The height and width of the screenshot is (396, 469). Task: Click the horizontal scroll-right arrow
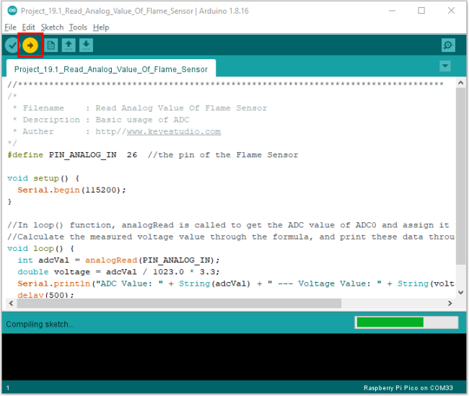pyautogui.click(x=450, y=303)
